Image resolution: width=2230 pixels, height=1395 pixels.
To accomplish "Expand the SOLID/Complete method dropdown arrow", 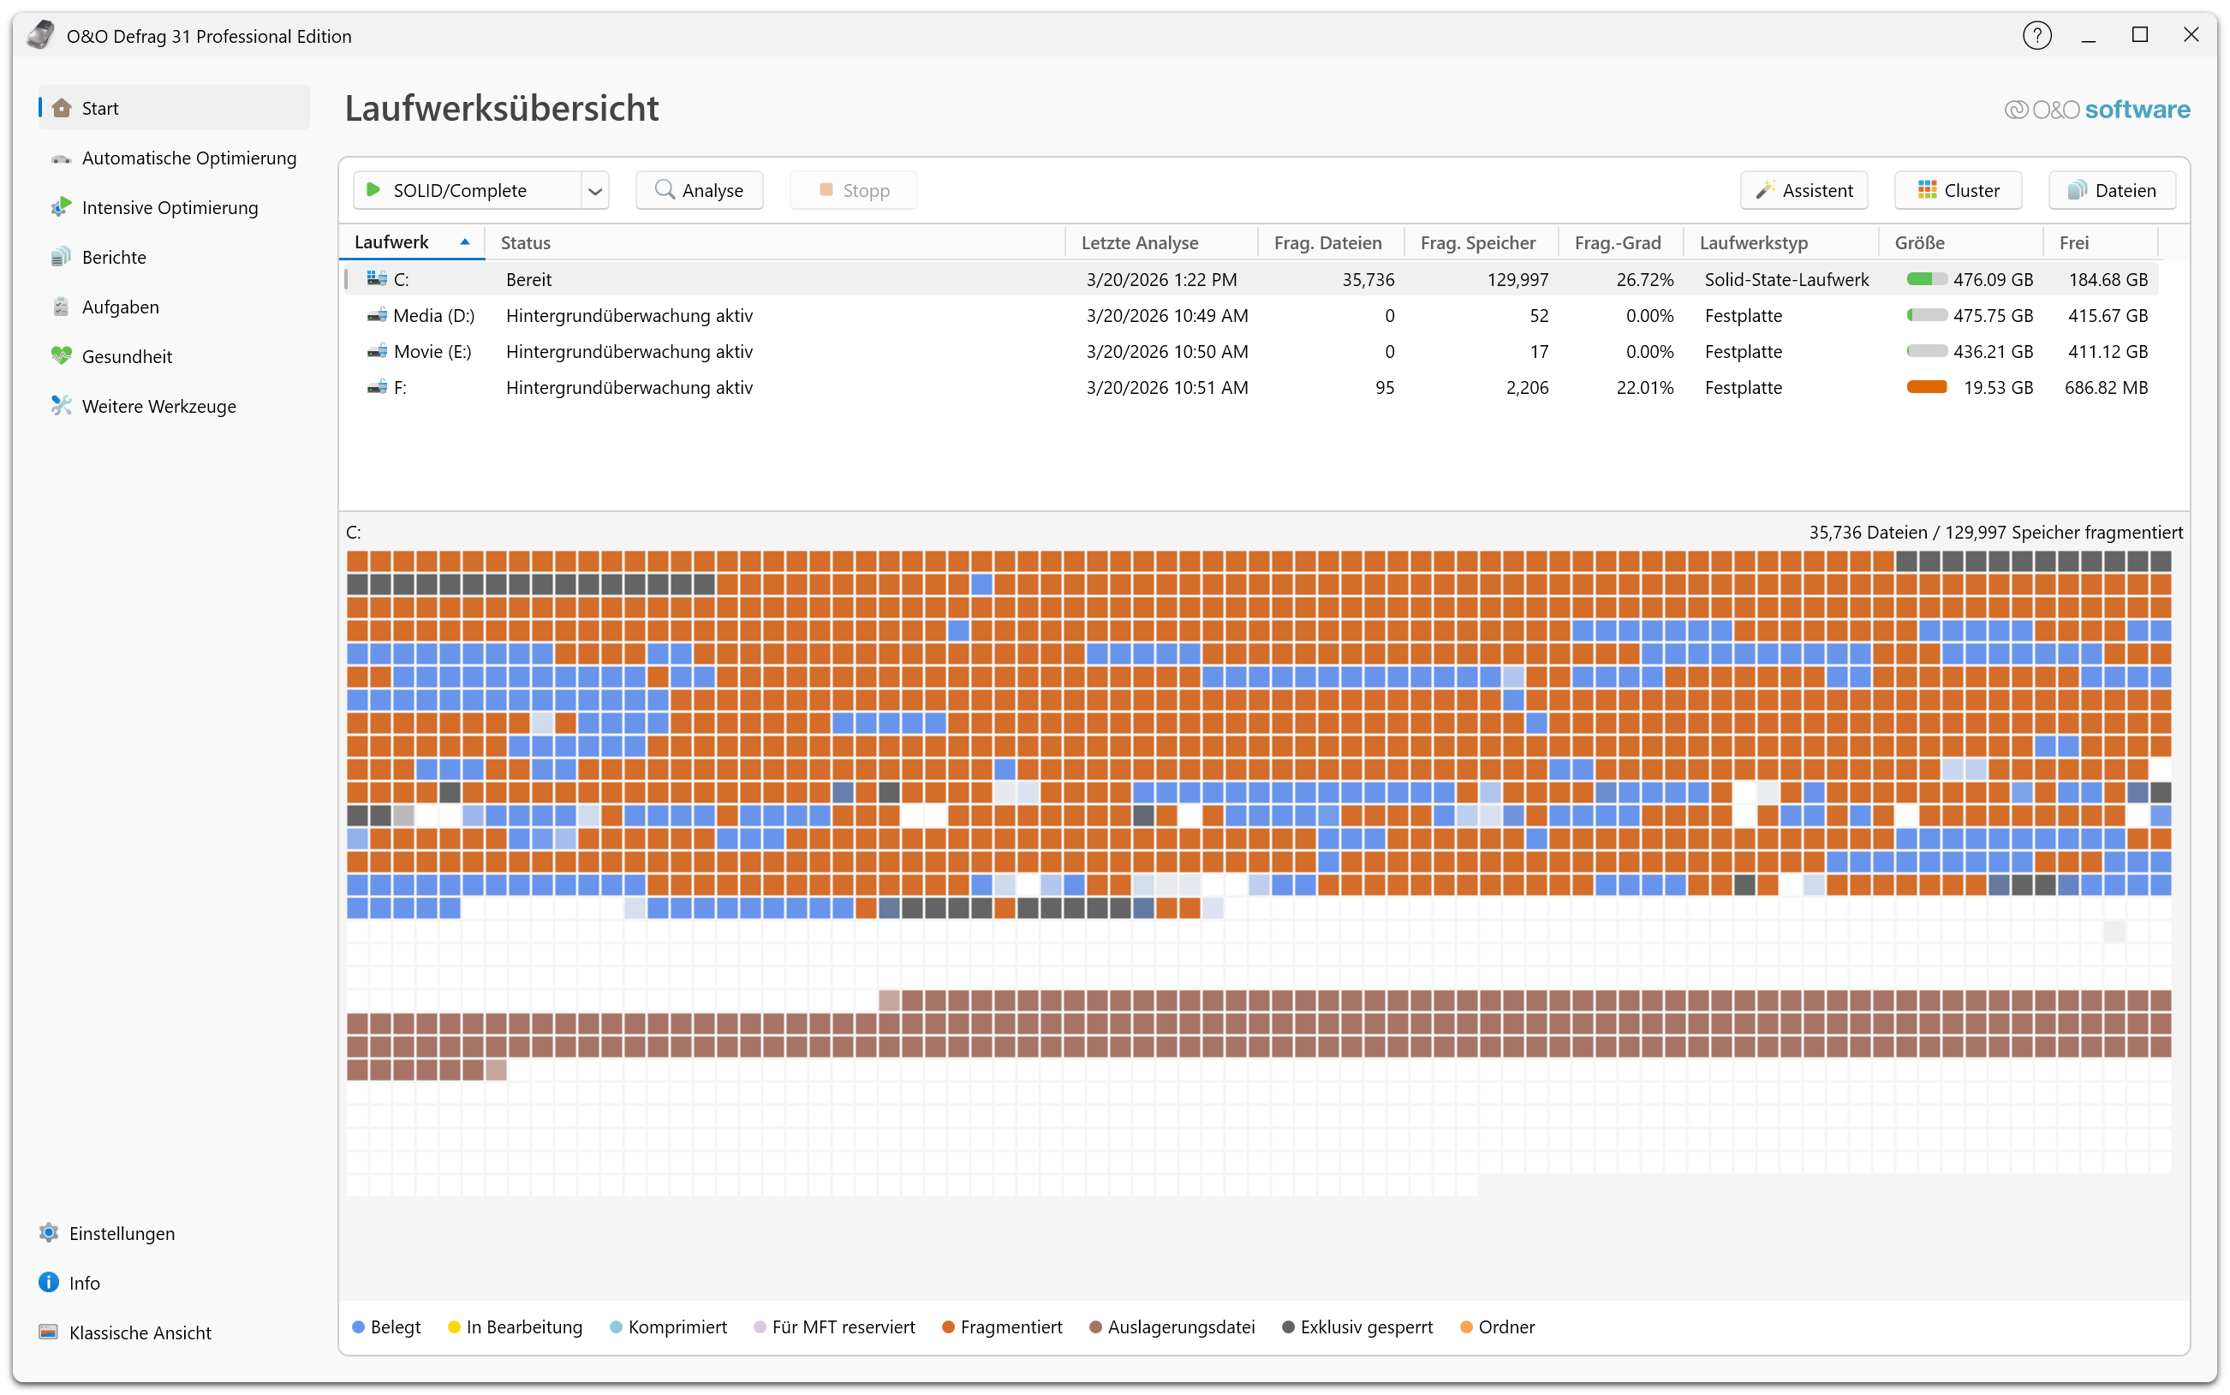I will click(595, 191).
